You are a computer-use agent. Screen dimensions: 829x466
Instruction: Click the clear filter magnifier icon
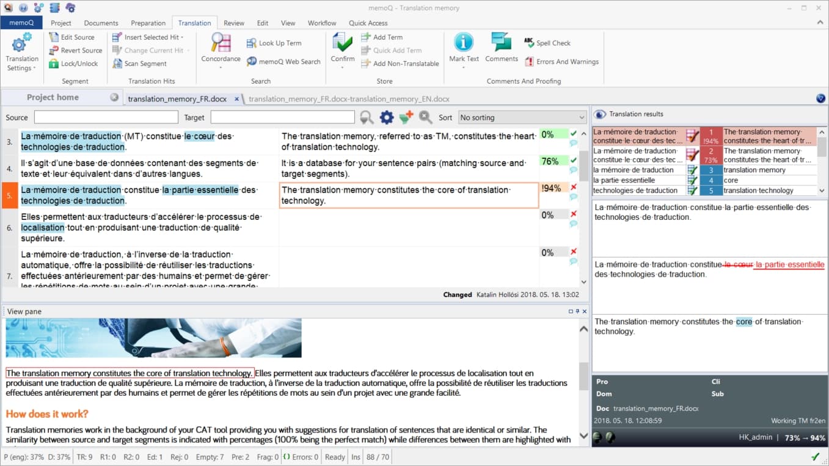(426, 117)
